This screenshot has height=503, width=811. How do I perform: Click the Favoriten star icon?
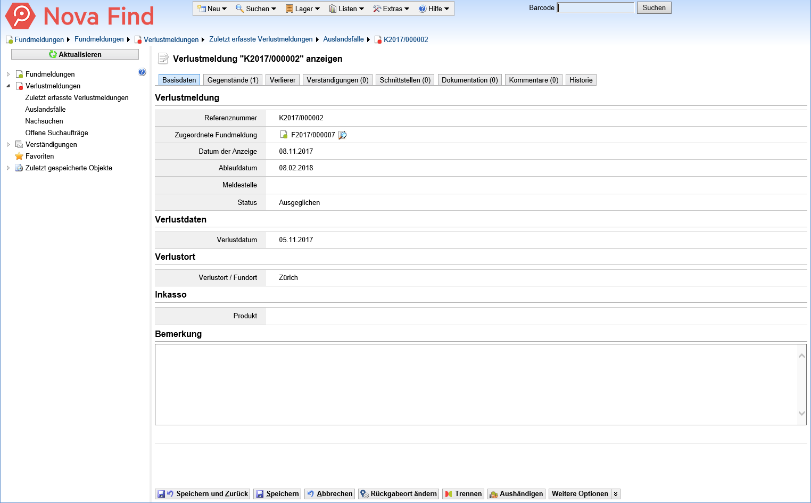19,156
